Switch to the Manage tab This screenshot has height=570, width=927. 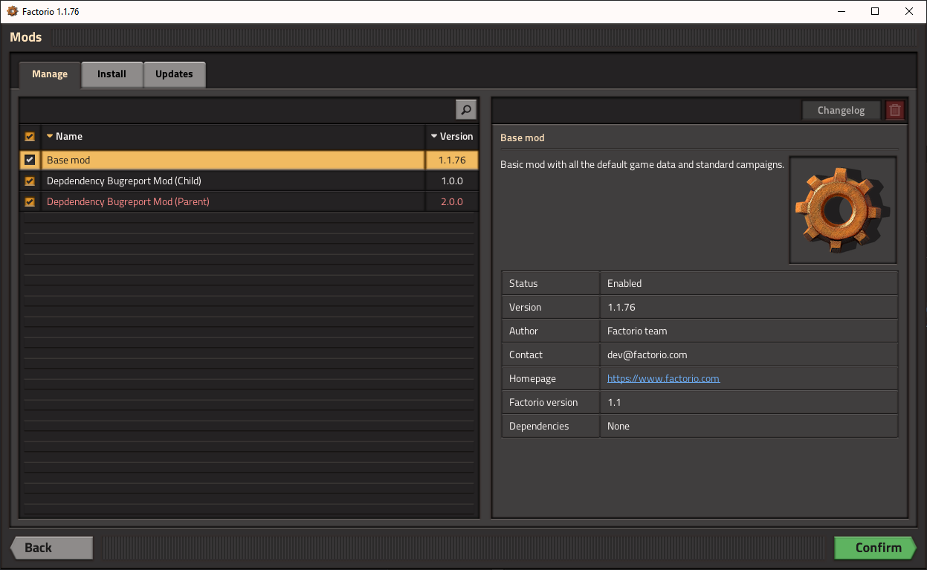click(50, 74)
